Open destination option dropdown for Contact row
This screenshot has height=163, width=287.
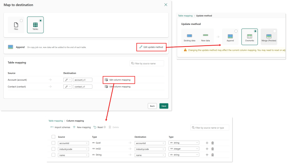(68, 87)
